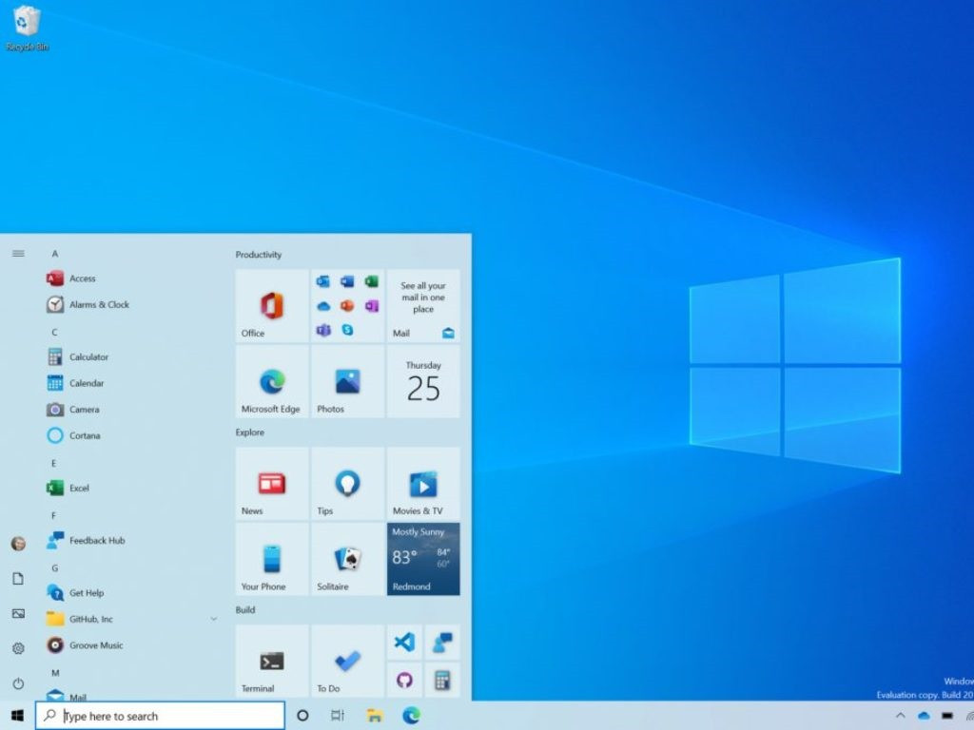This screenshot has width=974, height=730.
Task: Open File Explorer from the taskbar
Action: tap(372, 715)
